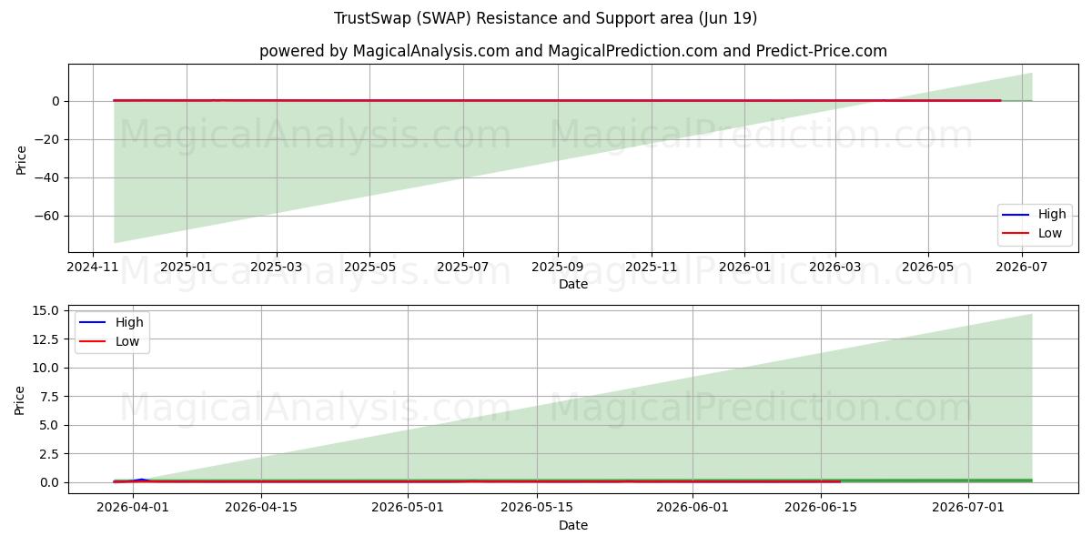Click the 2026-05-15 date label on bottom chart
Screen dimensions: 1092x546
pos(537,509)
